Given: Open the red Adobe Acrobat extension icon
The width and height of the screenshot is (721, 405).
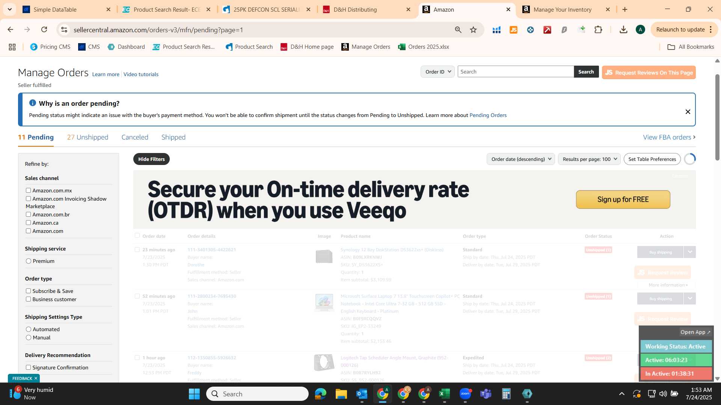Looking at the screenshot, I should pyautogui.click(x=547, y=30).
